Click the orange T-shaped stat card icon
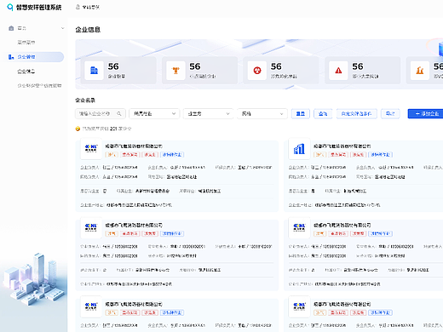This screenshot has width=443, height=332. pyautogui.click(x=175, y=71)
